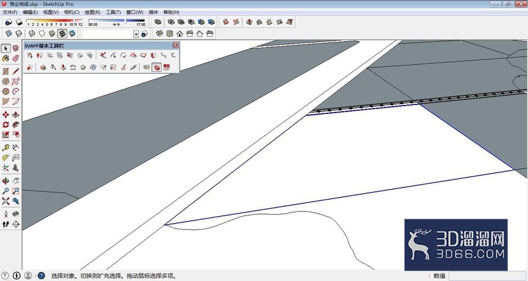Choose the Rotate tool

(6, 125)
